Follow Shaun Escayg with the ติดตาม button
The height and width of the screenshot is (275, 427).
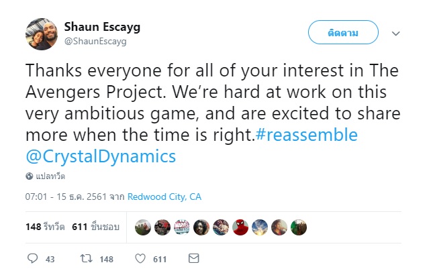point(342,32)
